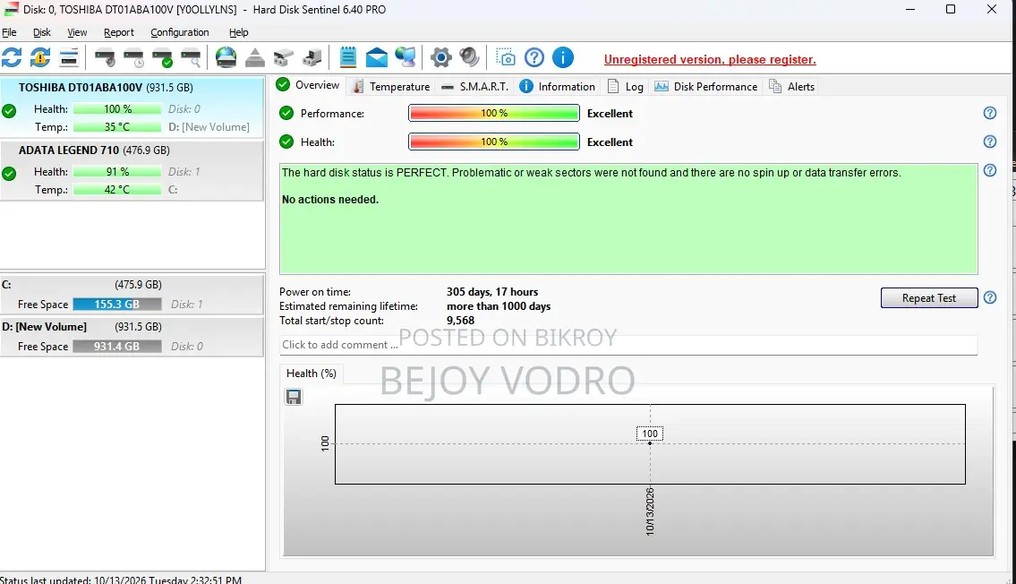Open the Alerts tab
The height and width of the screenshot is (584, 1016).
tap(792, 86)
